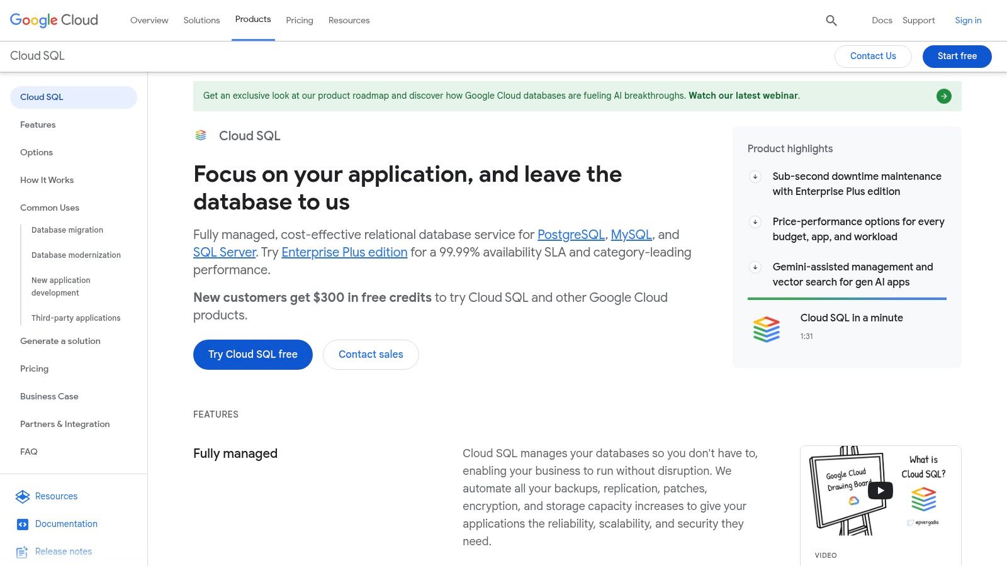Image resolution: width=1007 pixels, height=566 pixels.
Task: Open the Solutions menu in top navigation
Action: coord(201,20)
